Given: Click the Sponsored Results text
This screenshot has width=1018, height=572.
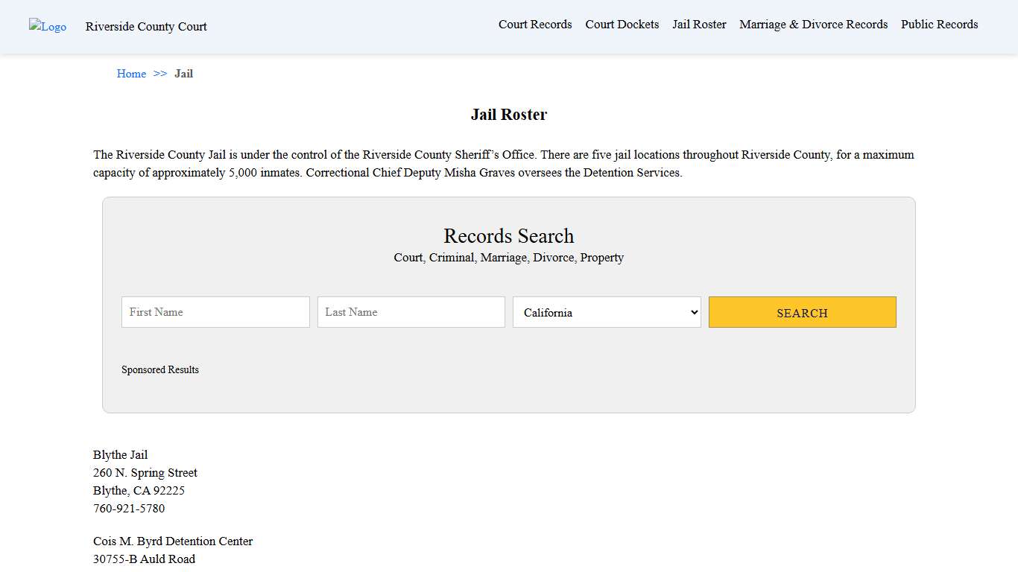Looking at the screenshot, I should 160,369.
